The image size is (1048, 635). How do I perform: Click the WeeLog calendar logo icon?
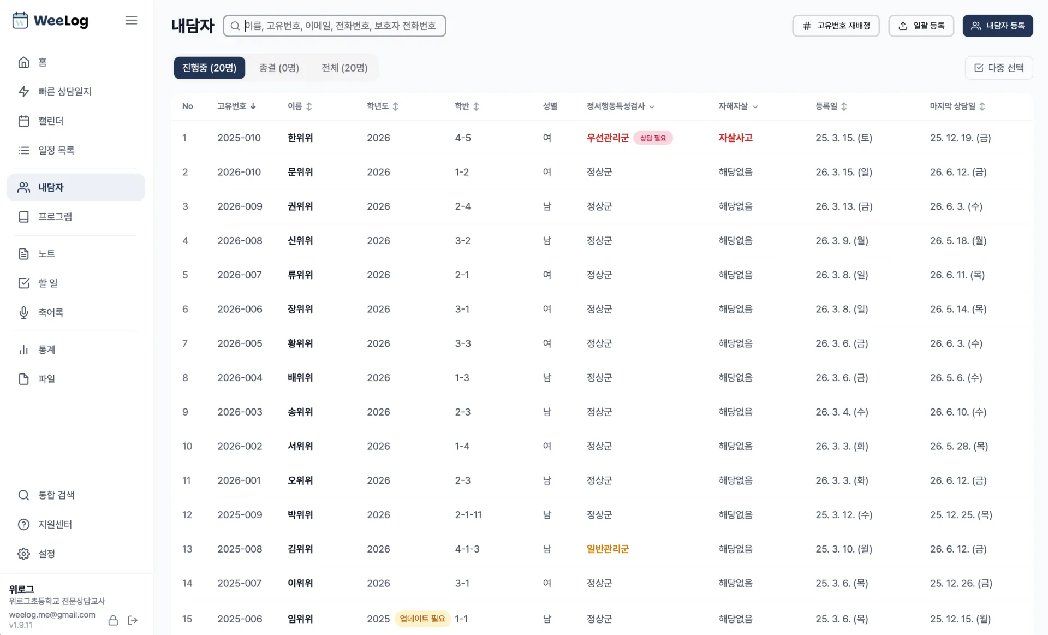(20, 20)
